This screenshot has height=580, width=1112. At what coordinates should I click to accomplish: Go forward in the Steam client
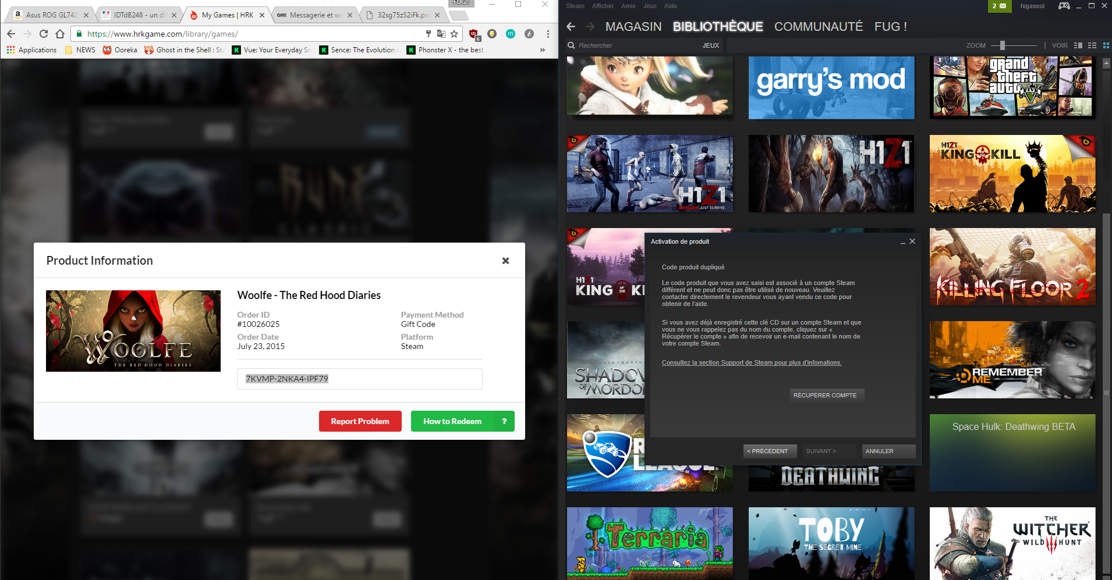590,26
